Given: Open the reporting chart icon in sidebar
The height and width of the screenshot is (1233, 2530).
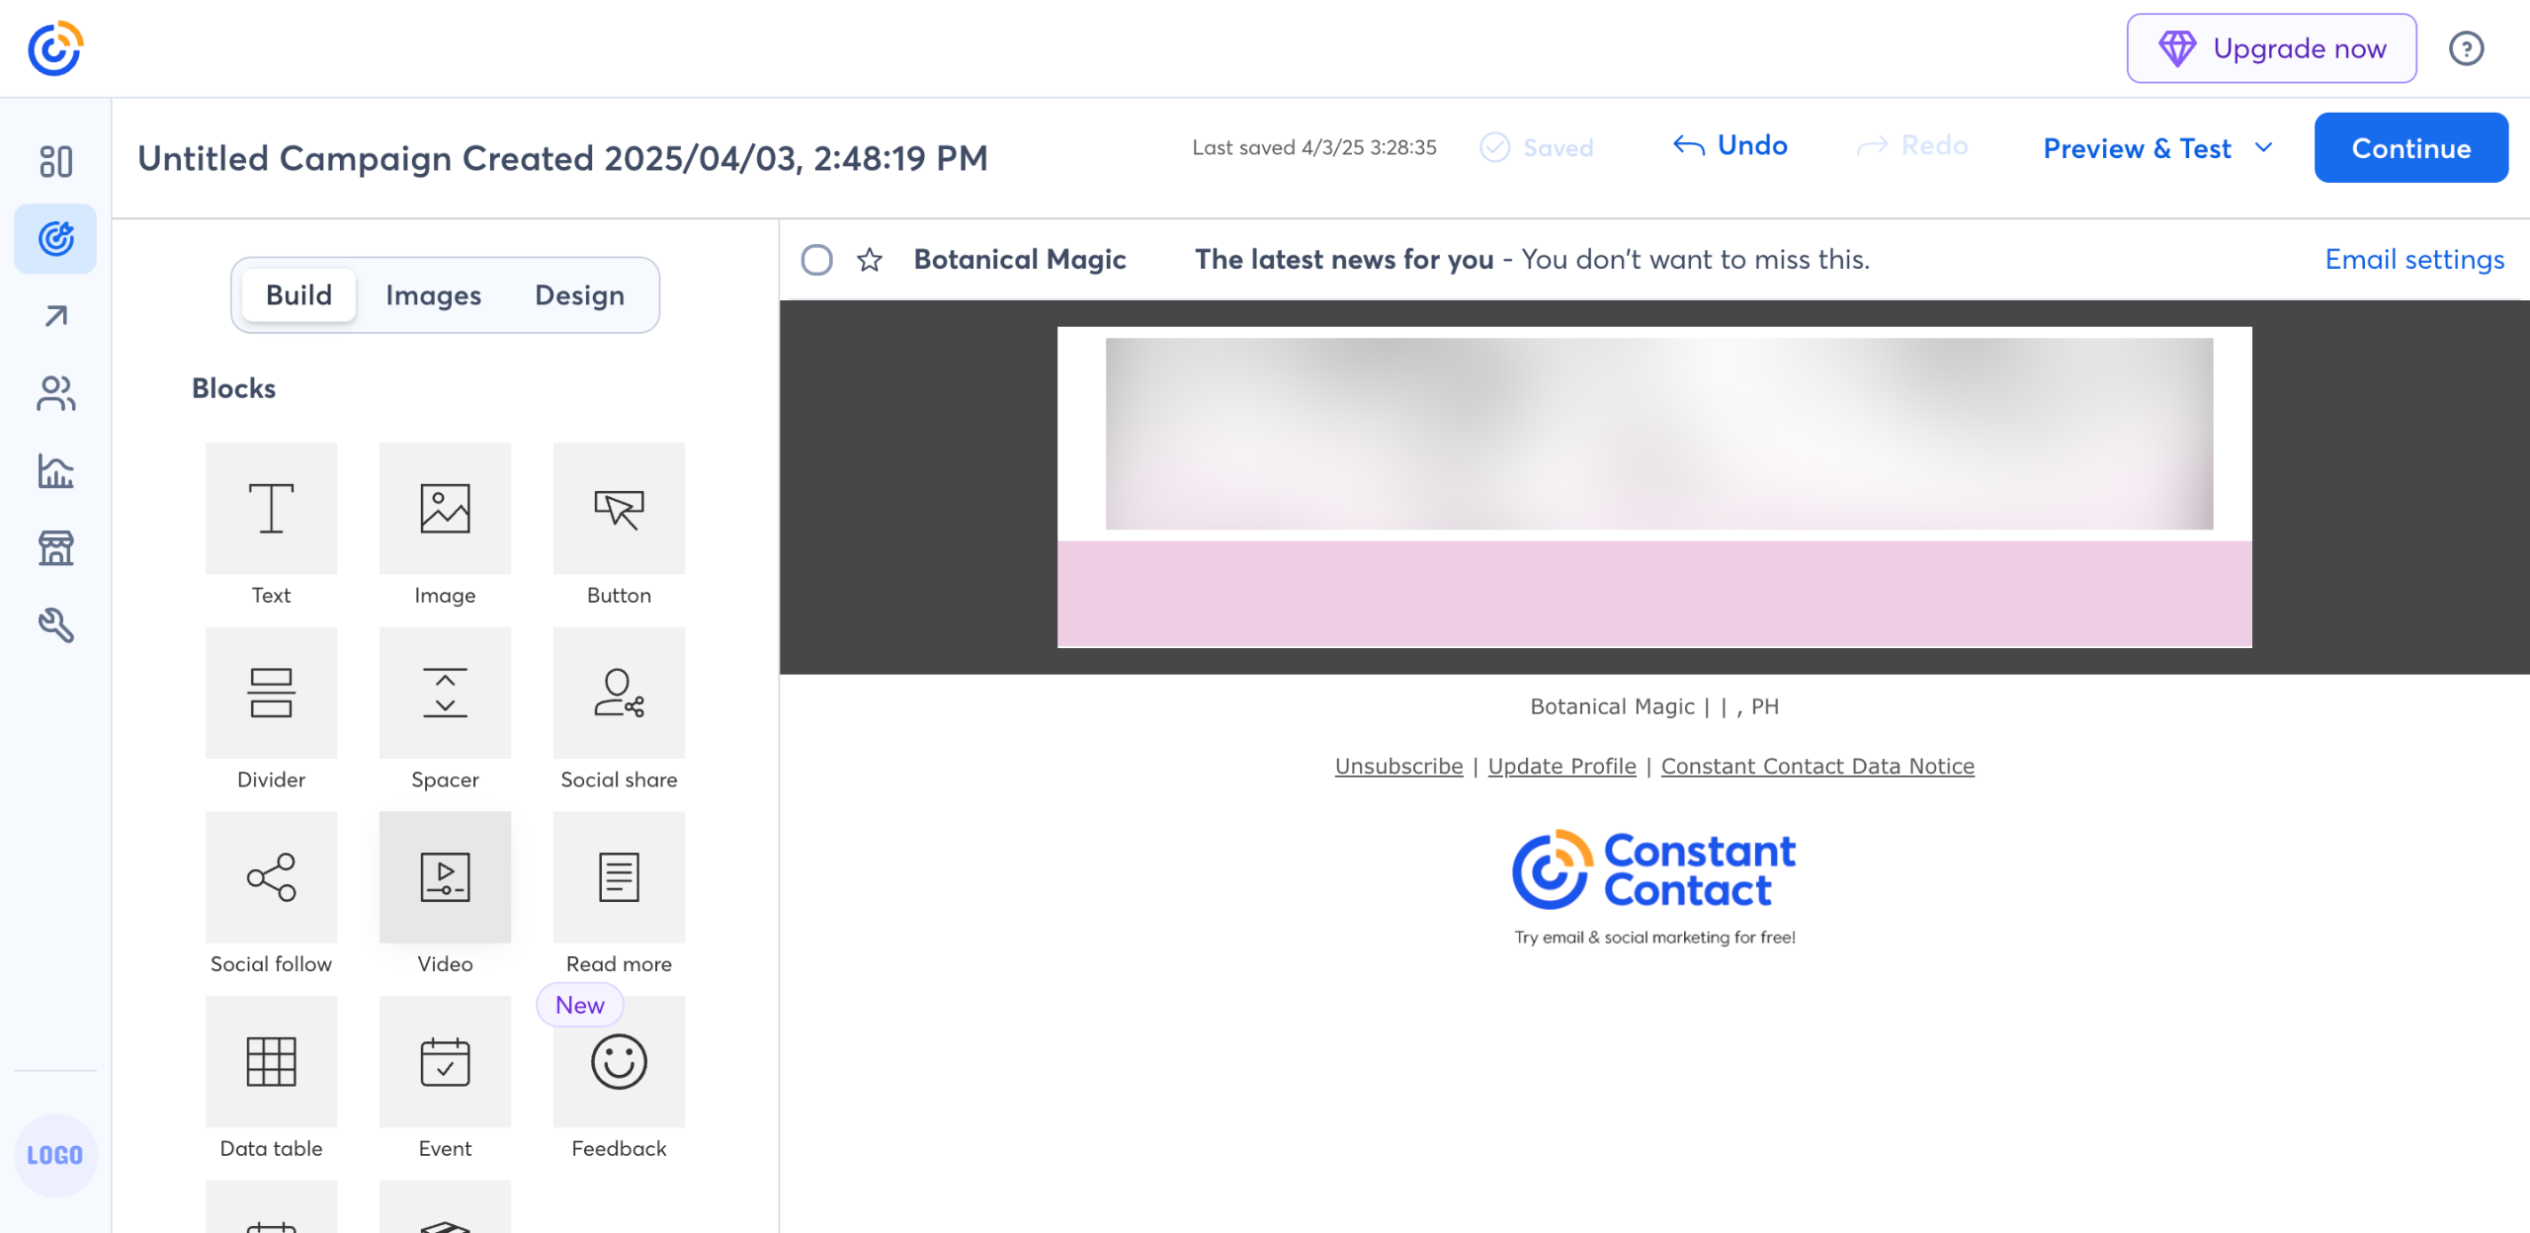Looking at the screenshot, I should 55,470.
